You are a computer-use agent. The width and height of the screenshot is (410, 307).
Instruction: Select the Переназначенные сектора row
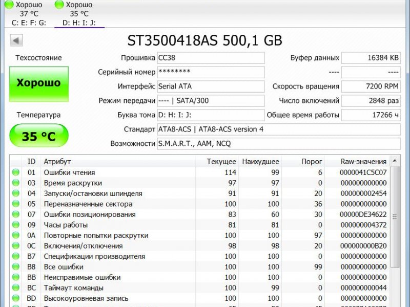click(200, 204)
